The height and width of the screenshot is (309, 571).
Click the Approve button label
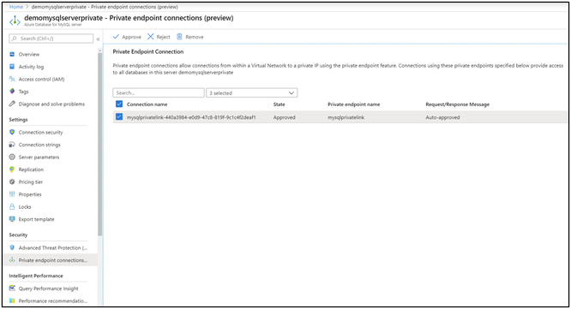(131, 37)
